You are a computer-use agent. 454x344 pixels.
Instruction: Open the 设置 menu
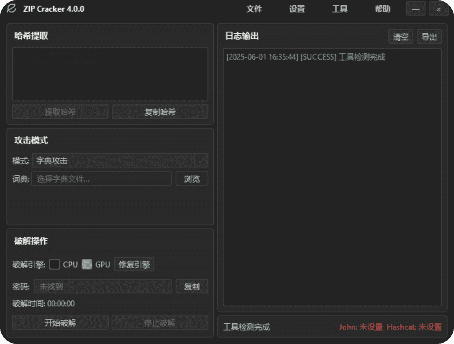[297, 9]
